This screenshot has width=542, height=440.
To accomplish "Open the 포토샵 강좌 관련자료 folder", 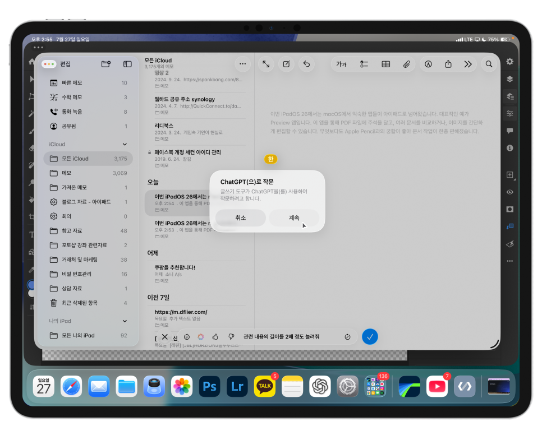I will [x=88, y=245].
